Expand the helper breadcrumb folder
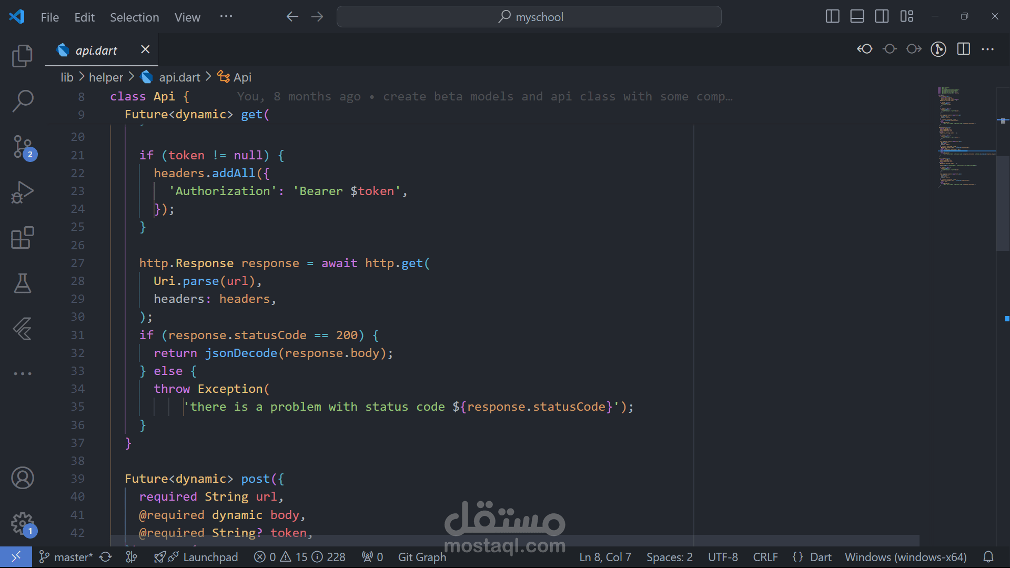 coord(106,77)
